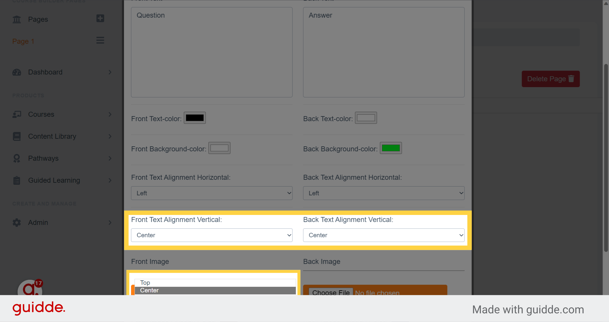
Task: Pick the Front Background-color swatch
Action: pos(219,148)
